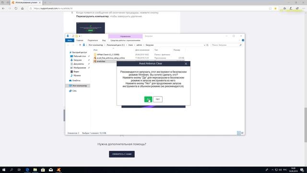Open the Файл tab in Explorer

[70, 40]
